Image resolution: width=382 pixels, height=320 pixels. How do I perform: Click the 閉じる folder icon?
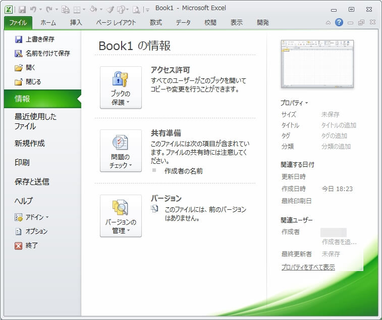(19, 82)
